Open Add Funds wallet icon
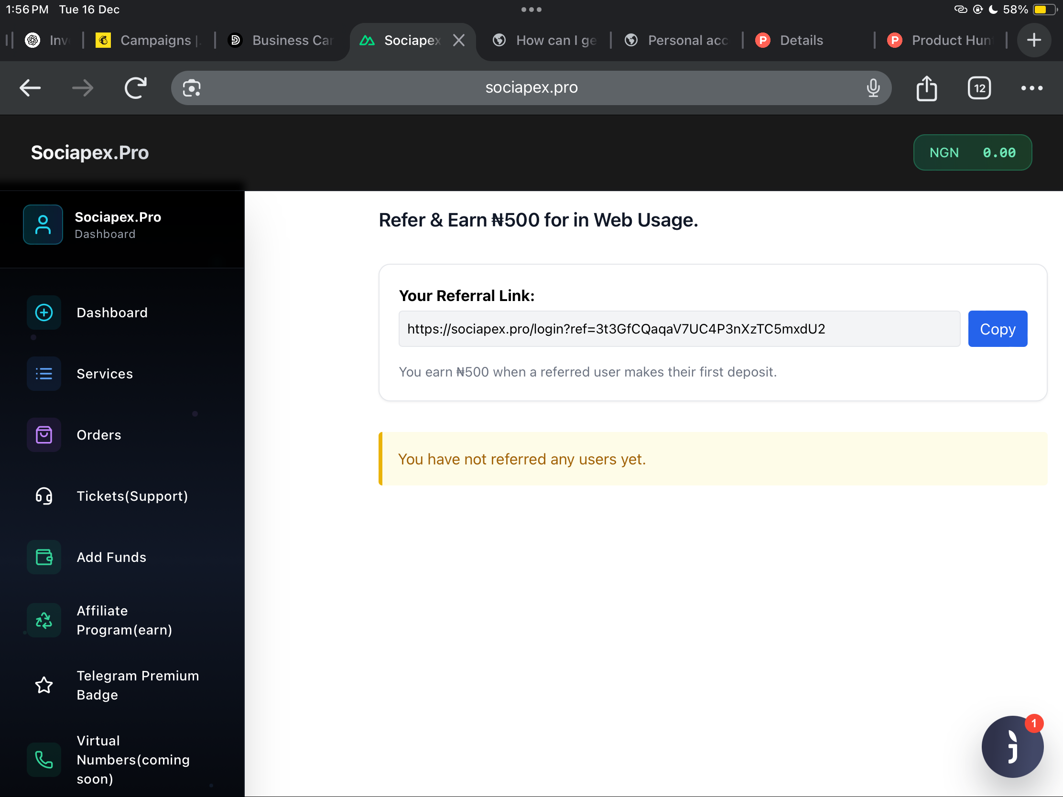This screenshot has height=797, width=1063. (x=43, y=557)
